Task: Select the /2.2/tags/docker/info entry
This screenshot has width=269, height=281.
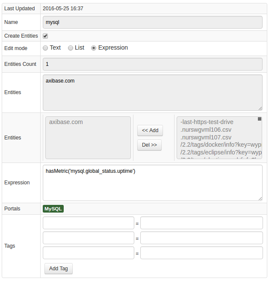Action: pyautogui.click(x=221, y=145)
